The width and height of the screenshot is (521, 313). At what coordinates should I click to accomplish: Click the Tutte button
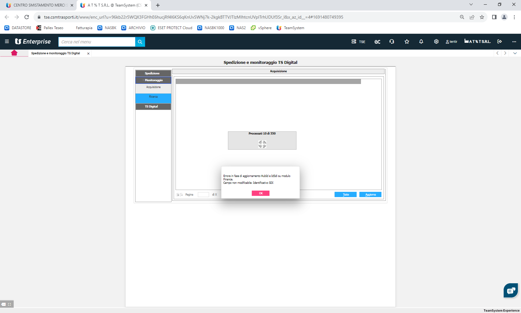[345, 195]
